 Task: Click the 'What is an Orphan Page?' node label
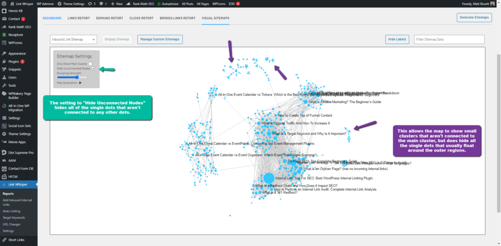click(345, 169)
